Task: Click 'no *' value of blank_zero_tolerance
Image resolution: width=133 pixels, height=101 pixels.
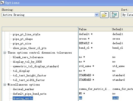Action: (x=82, y=57)
